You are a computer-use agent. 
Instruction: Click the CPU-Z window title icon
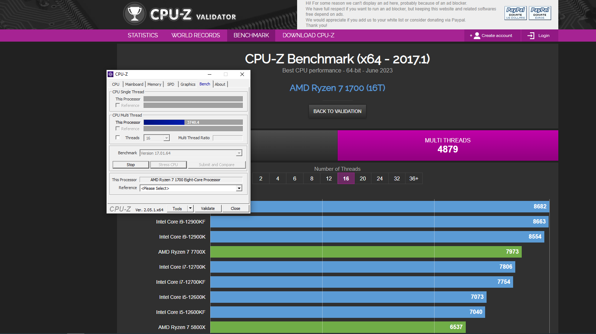click(x=111, y=74)
